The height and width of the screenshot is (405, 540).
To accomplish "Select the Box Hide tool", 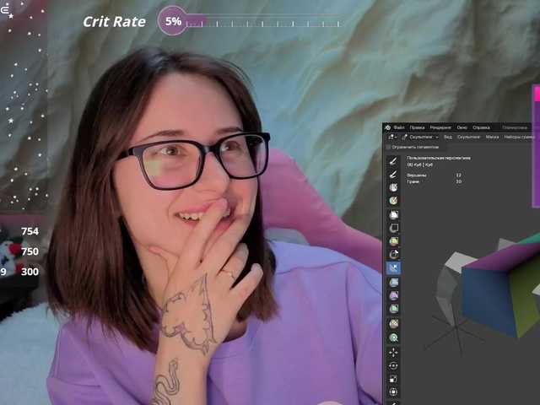I will 393,228.
